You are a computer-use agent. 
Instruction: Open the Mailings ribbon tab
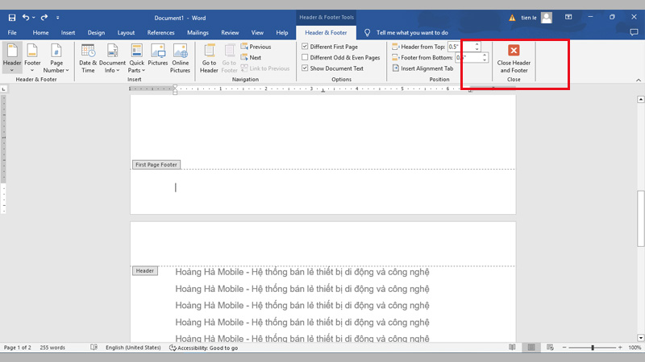(x=198, y=33)
